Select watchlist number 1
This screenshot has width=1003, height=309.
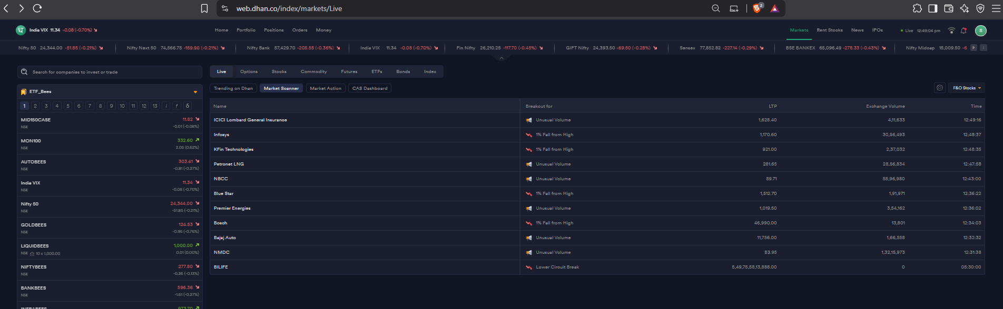(24, 106)
